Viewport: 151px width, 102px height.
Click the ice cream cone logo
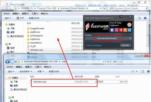click(x=88, y=27)
